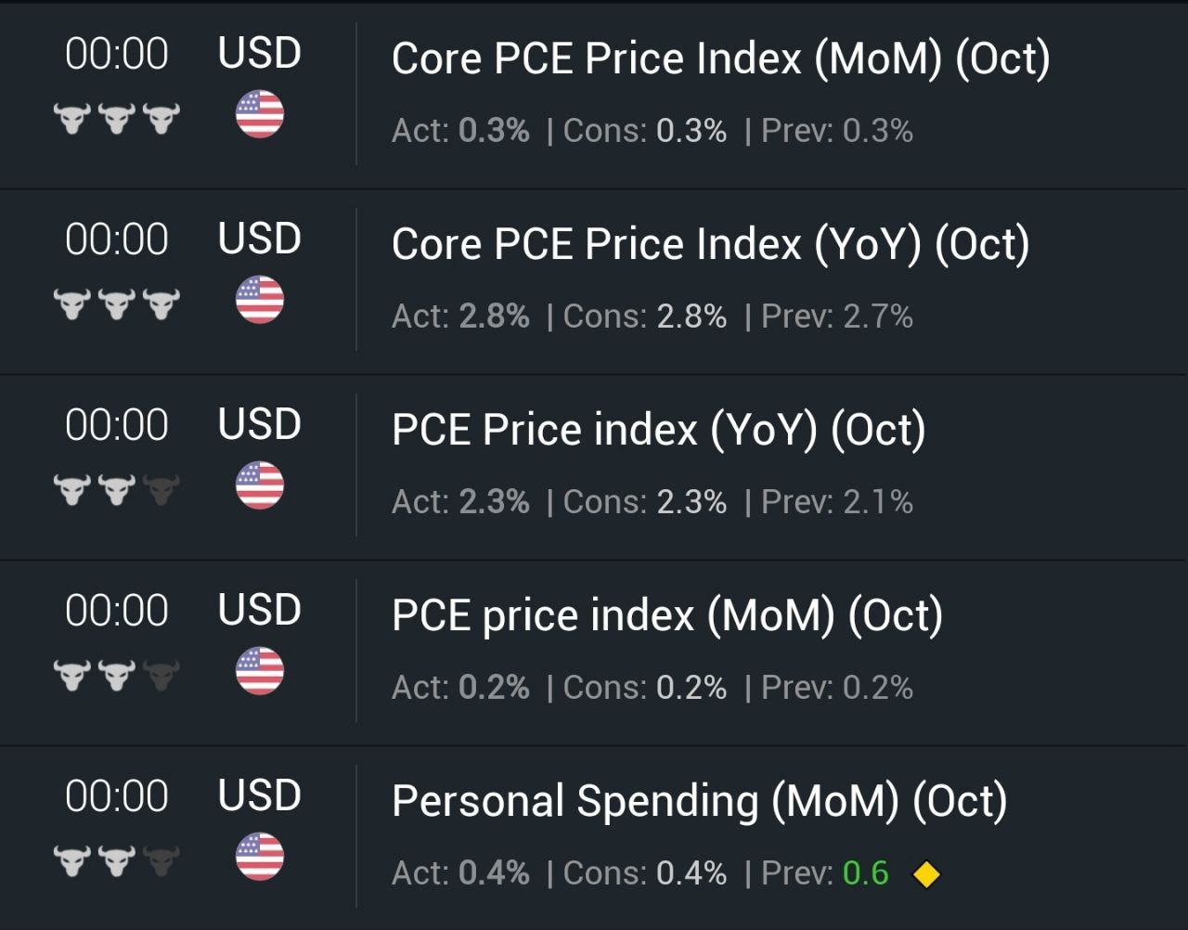Click the yellow diamond revision marker

pyautogui.click(x=926, y=873)
